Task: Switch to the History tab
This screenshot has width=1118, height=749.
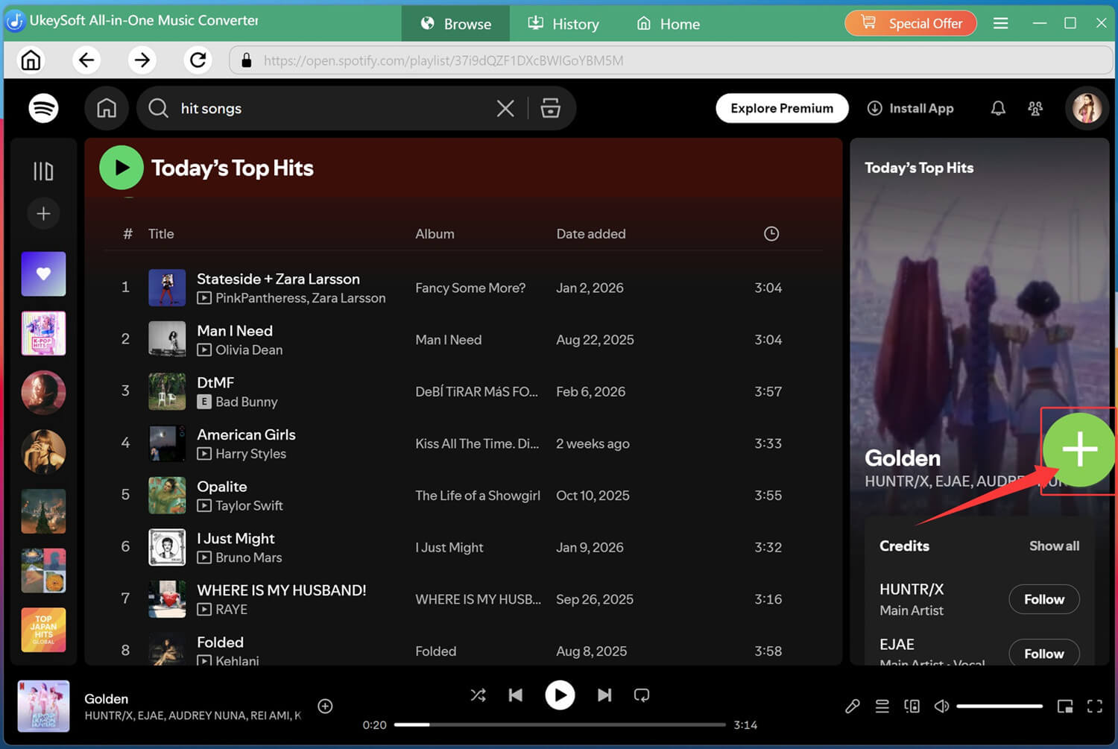Action: (x=563, y=23)
